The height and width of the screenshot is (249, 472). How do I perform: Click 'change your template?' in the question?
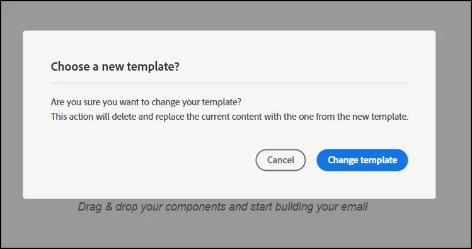196,102
